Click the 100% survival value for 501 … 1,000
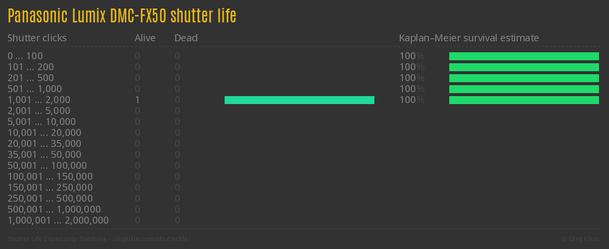 [x=411, y=89]
